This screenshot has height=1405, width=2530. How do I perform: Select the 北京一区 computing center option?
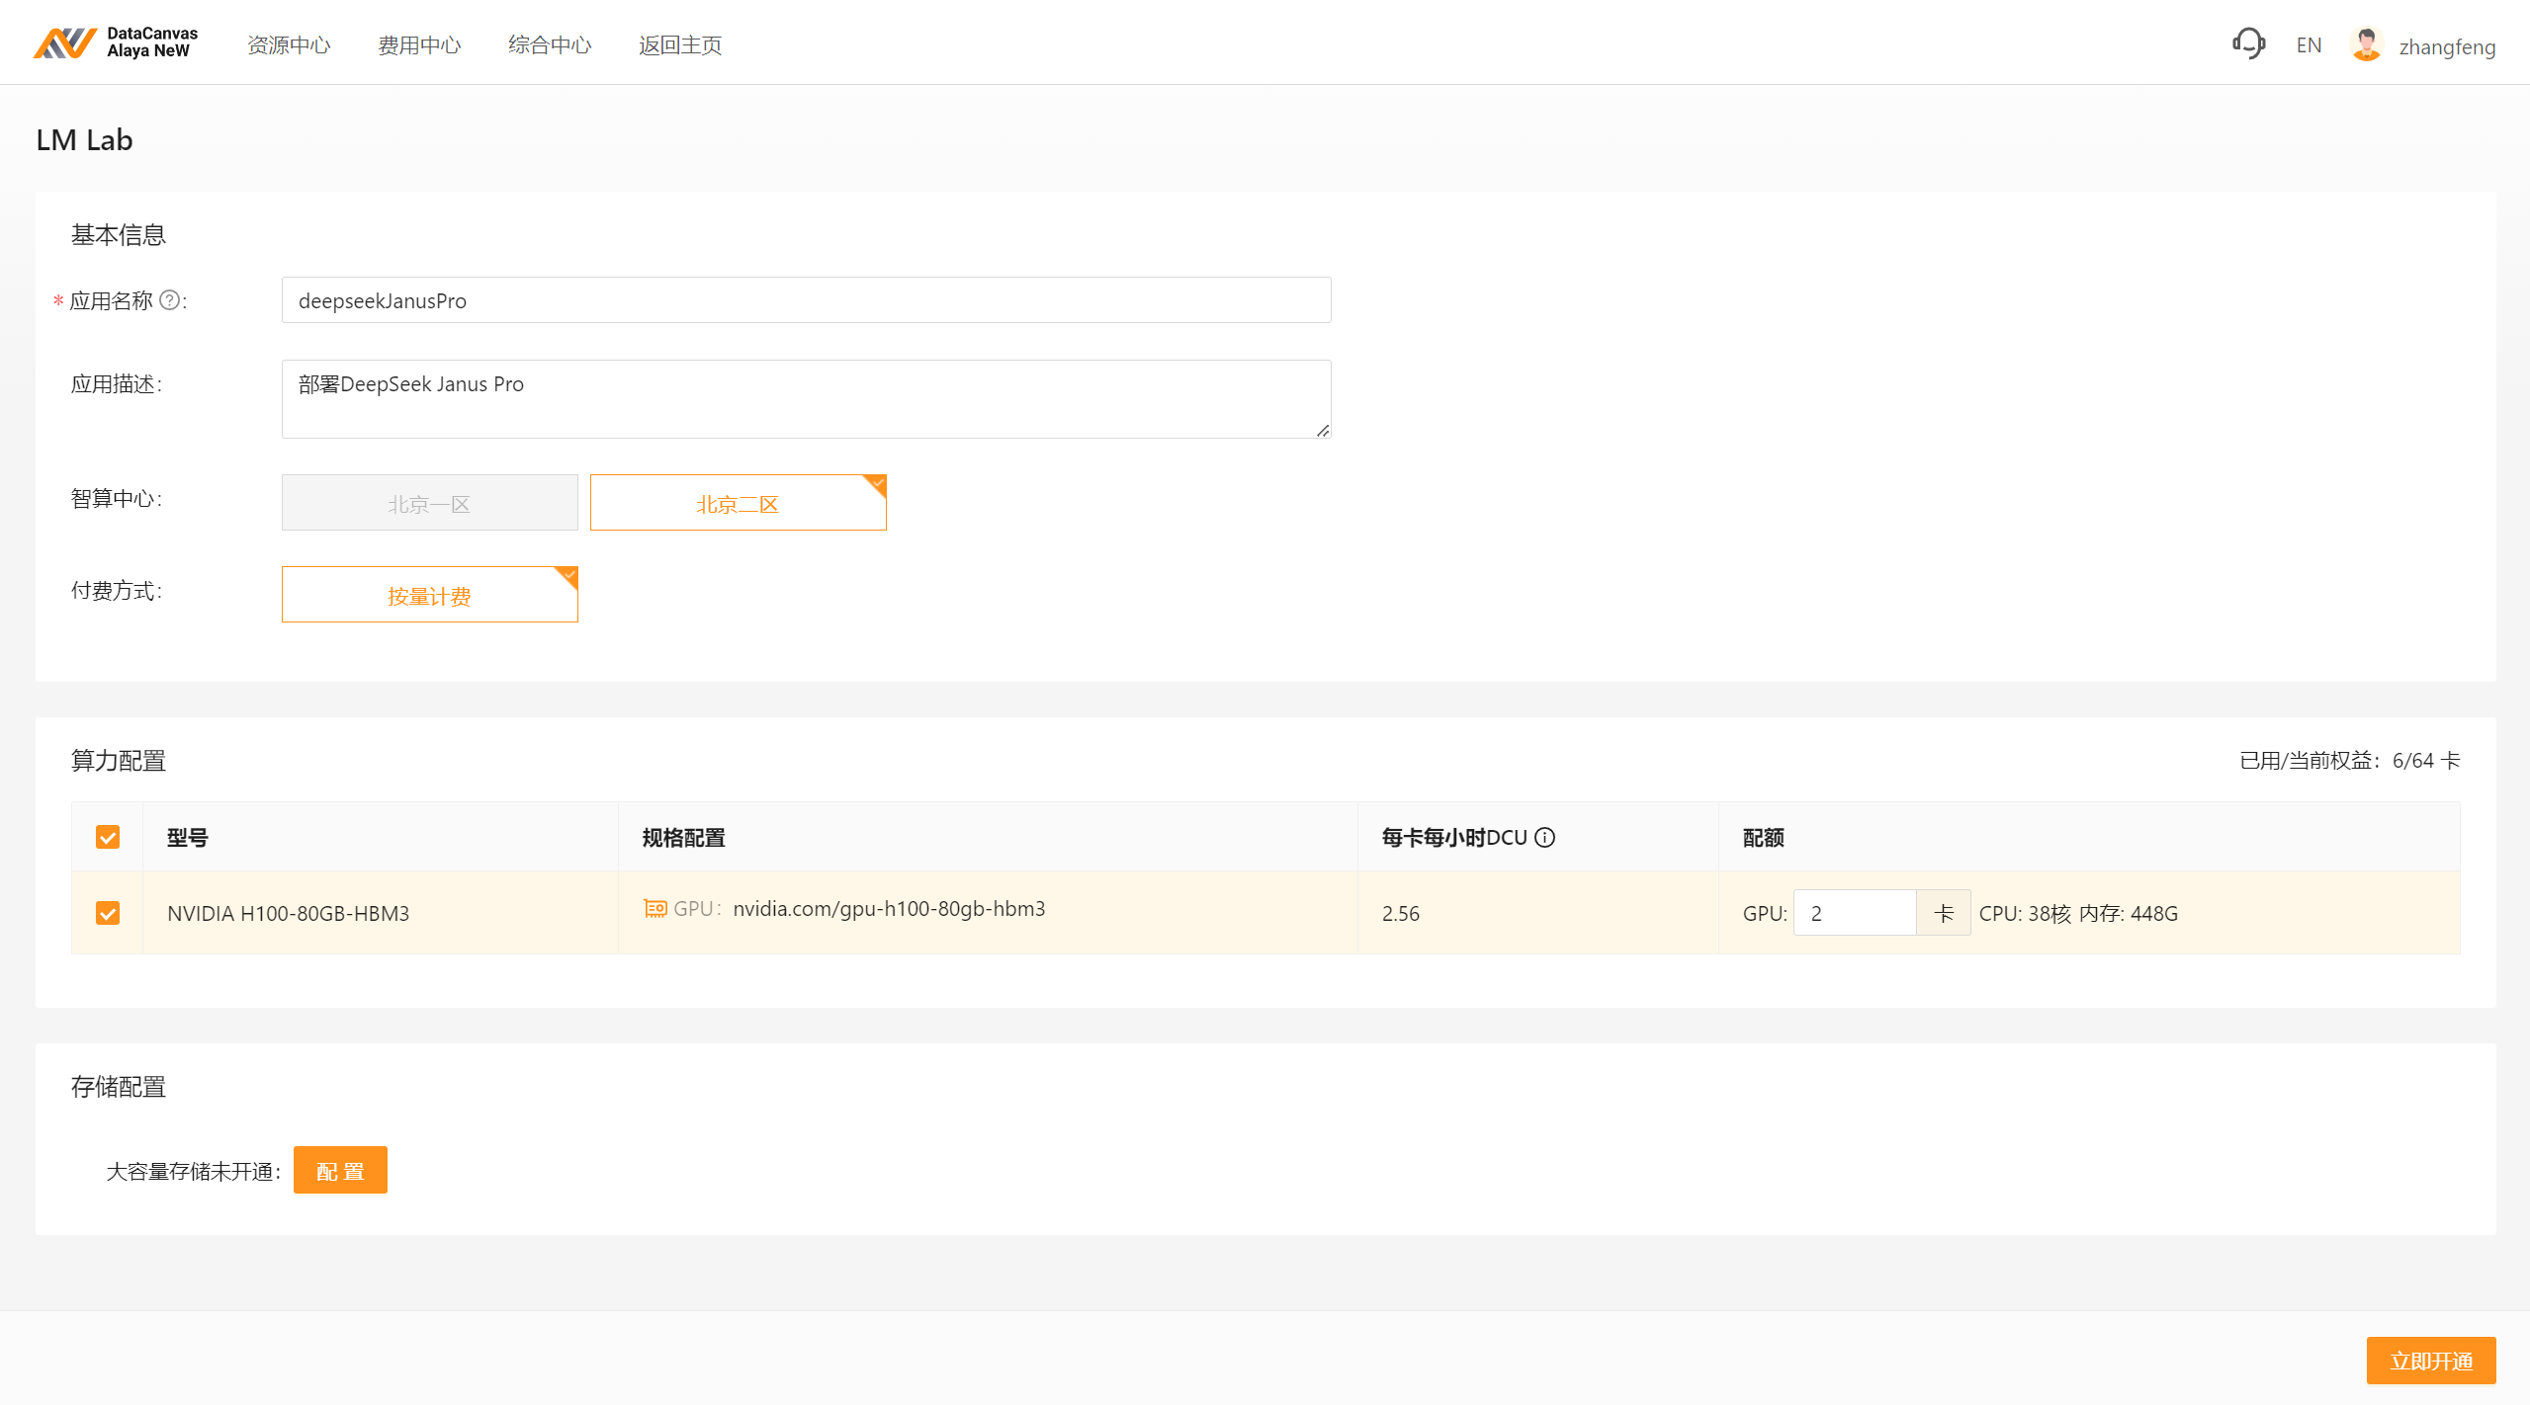[x=429, y=503]
